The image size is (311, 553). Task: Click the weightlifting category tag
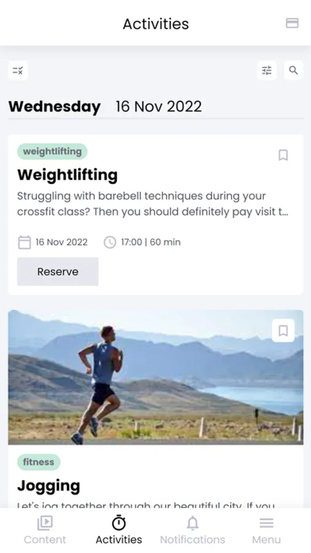(x=52, y=152)
